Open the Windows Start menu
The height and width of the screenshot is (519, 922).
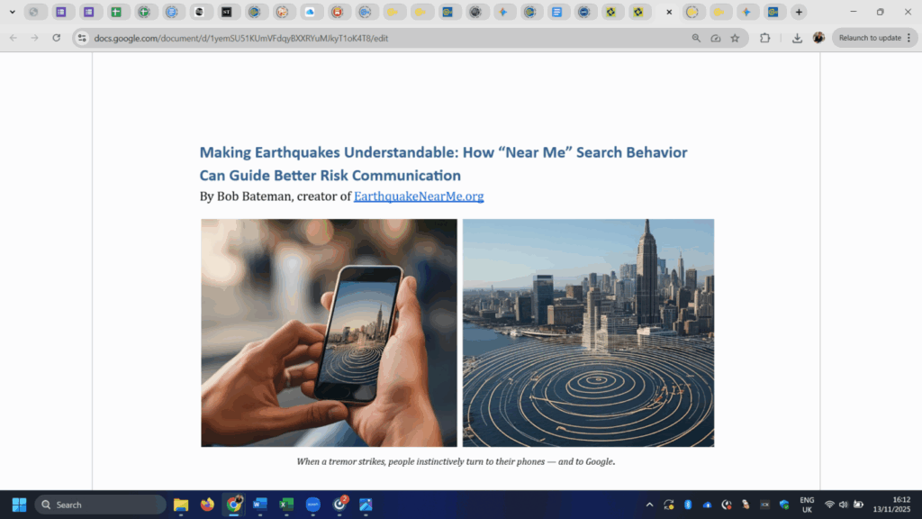point(19,505)
